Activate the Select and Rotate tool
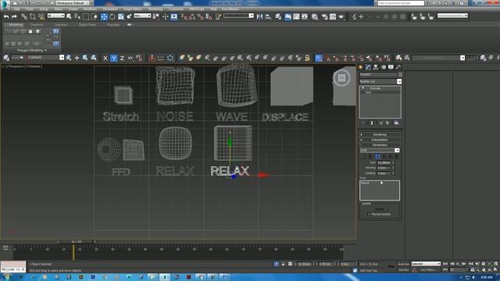Image resolution: width=500 pixels, height=281 pixels. pos(112,16)
